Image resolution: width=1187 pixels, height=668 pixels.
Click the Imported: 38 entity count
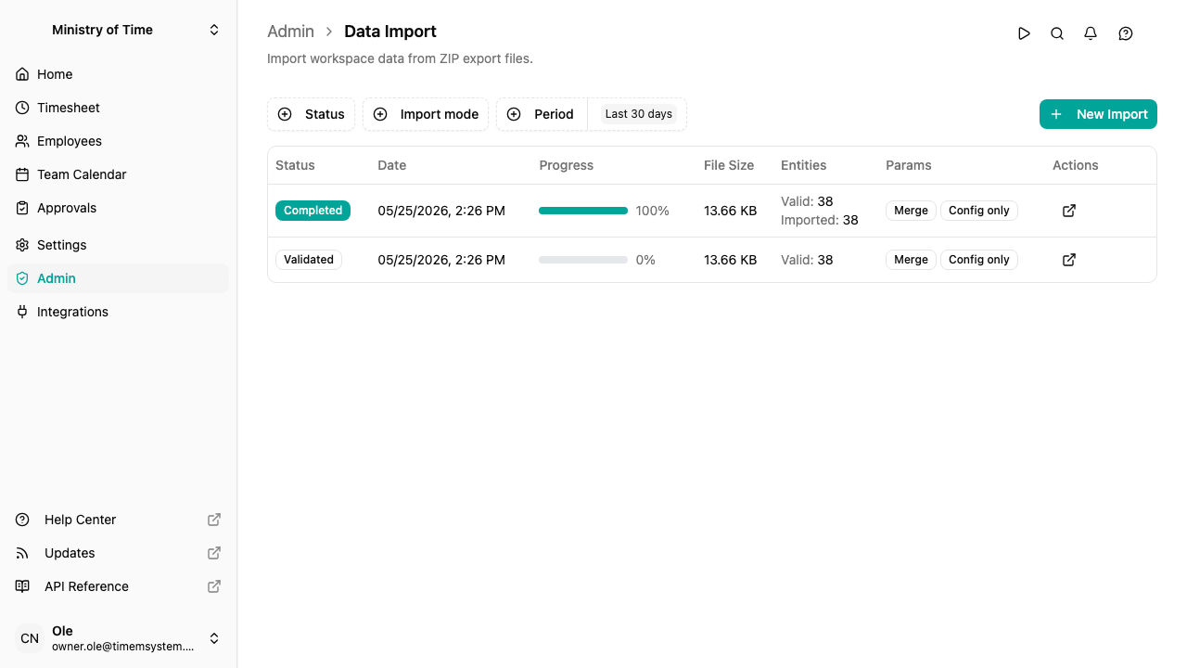(820, 220)
